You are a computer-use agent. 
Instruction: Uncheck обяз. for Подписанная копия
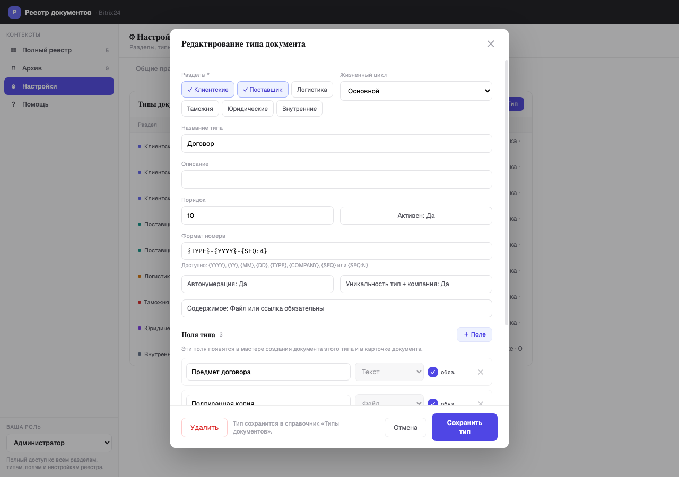coord(433,403)
